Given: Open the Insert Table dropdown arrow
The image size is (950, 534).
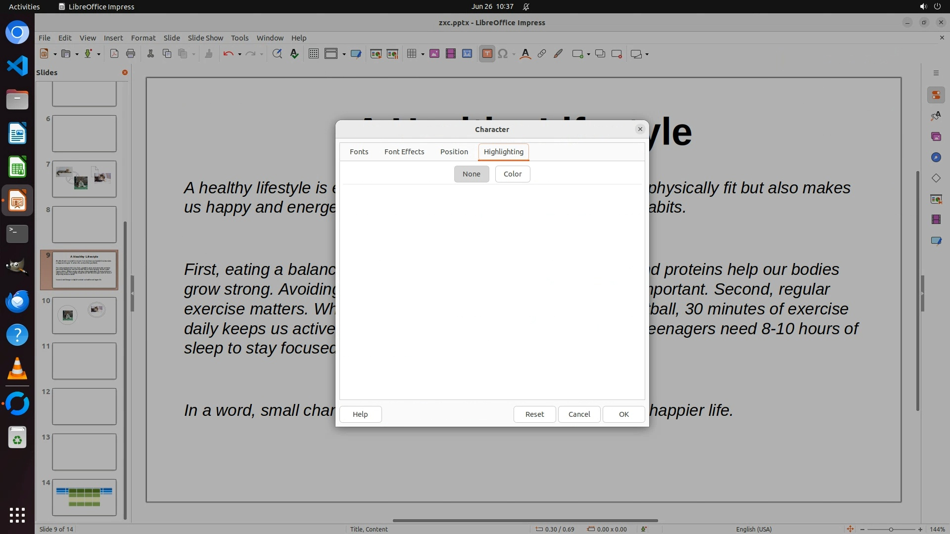Looking at the screenshot, I should pos(423,54).
